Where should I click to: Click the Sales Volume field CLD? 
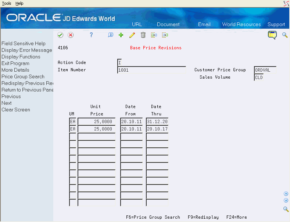(x=259, y=77)
